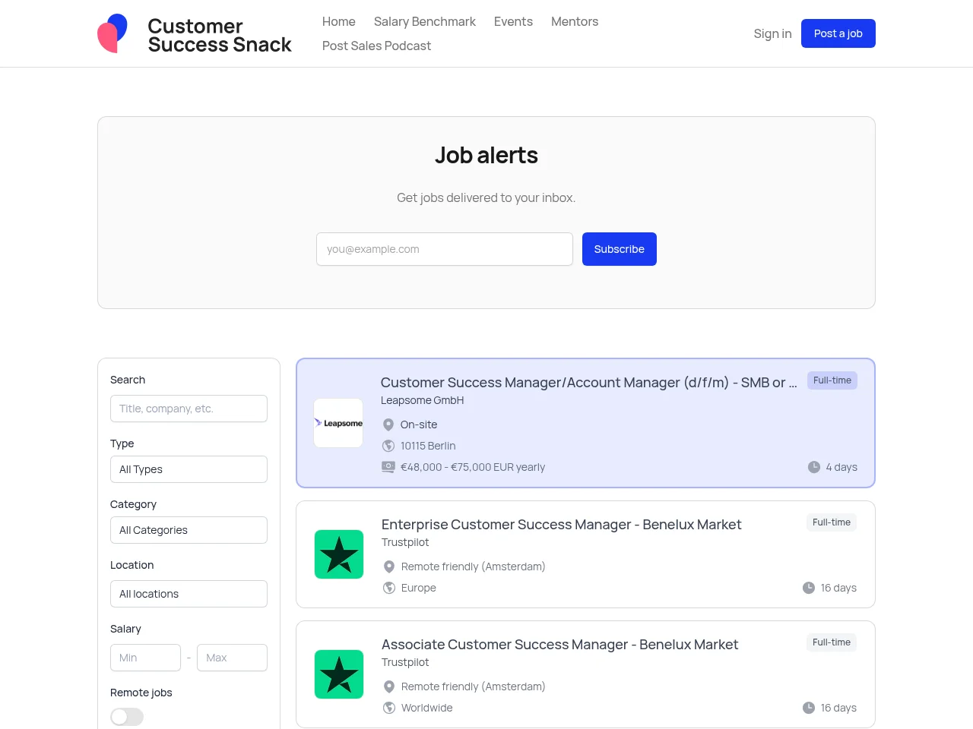Screen dimensions: 973x729
Task: Go to Home in navigation
Action: [x=339, y=21]
